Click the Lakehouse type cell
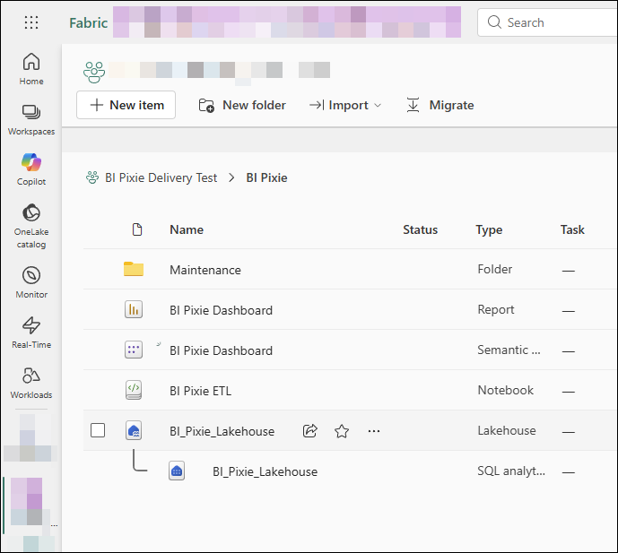 click(x=507, y=430)
